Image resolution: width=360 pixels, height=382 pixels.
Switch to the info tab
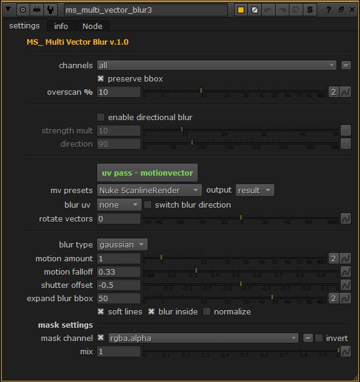[61, 26]
